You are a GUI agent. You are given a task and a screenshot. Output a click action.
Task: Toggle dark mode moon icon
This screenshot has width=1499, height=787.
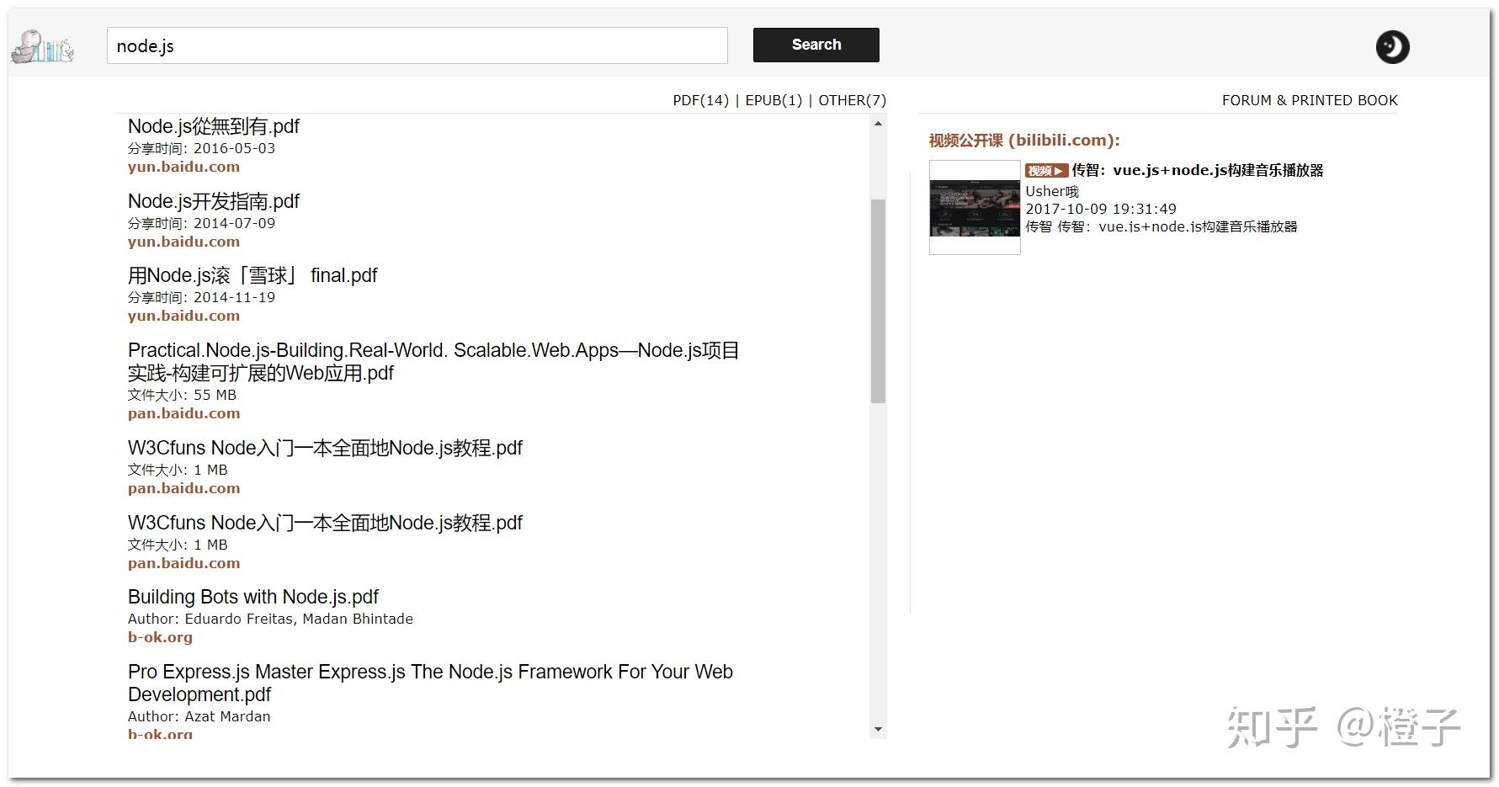click(1392, 46)
